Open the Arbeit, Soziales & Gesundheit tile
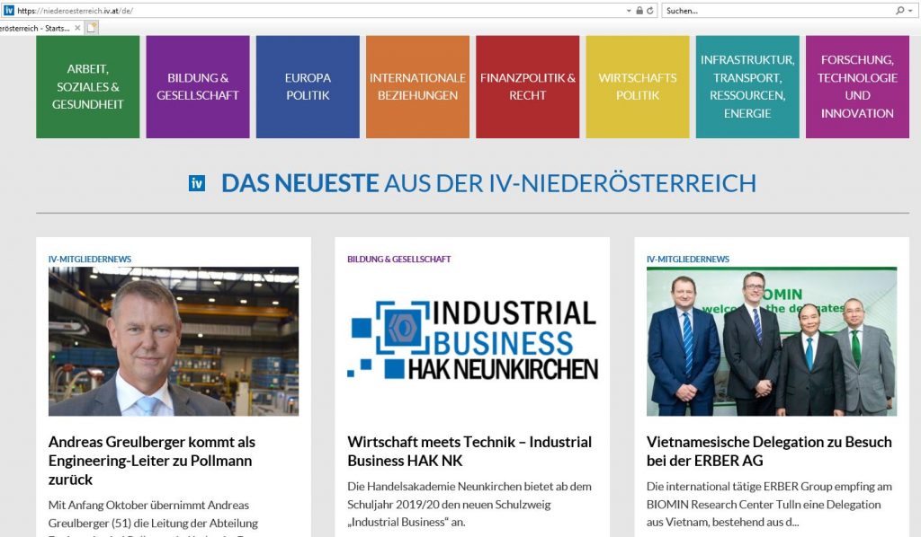This screenshot has height=537, width=921. click(x=88, y=87)
